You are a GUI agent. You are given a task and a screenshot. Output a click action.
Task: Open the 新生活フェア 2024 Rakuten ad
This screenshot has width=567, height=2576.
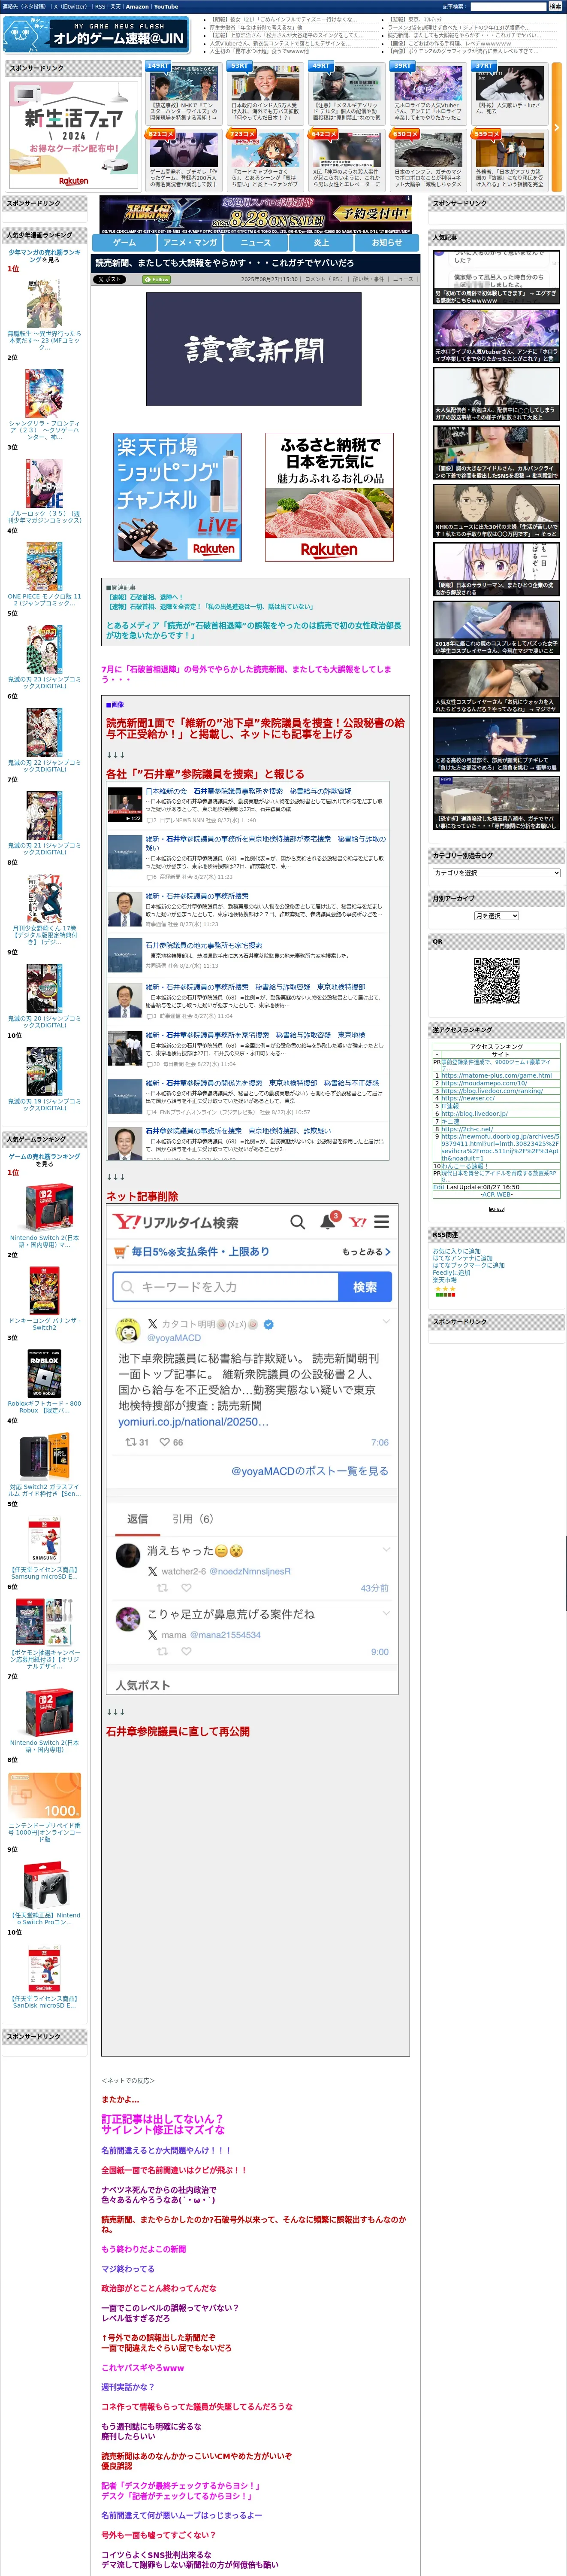[x=73, y=134]
